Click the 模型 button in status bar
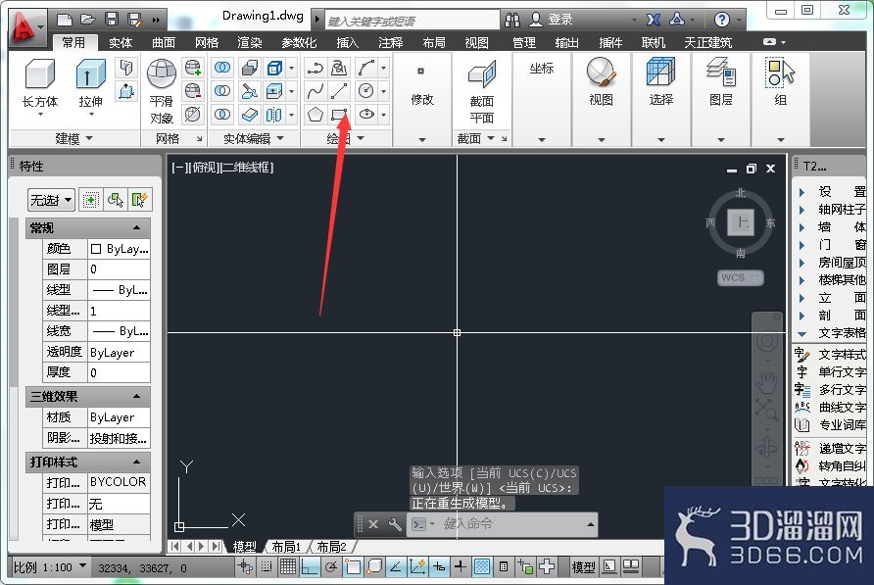874x585 pixels. coord(583,567)
